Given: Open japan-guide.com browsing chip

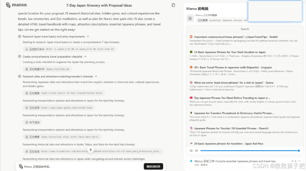Looking at the screenshot, I should (59, 108).
